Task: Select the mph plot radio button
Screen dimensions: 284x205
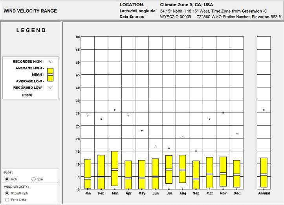Action: (x=7, y=179)
